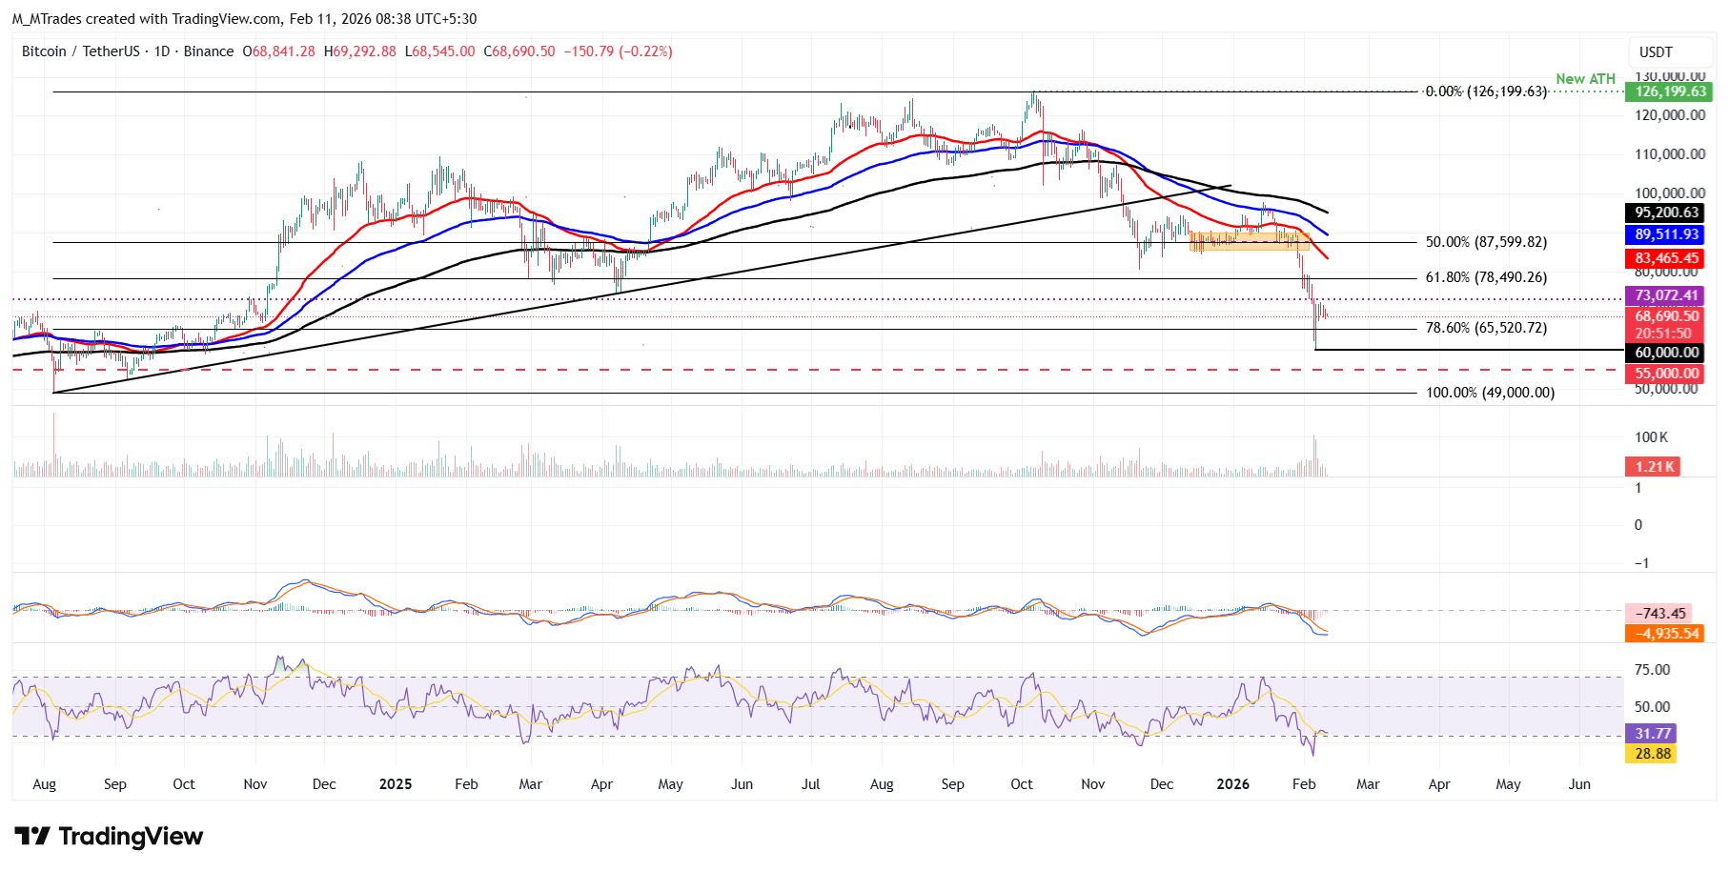Select the purple 73,072.41 price label
Viewport: 1729px width, 872px height.
[x=1663, y=296]
